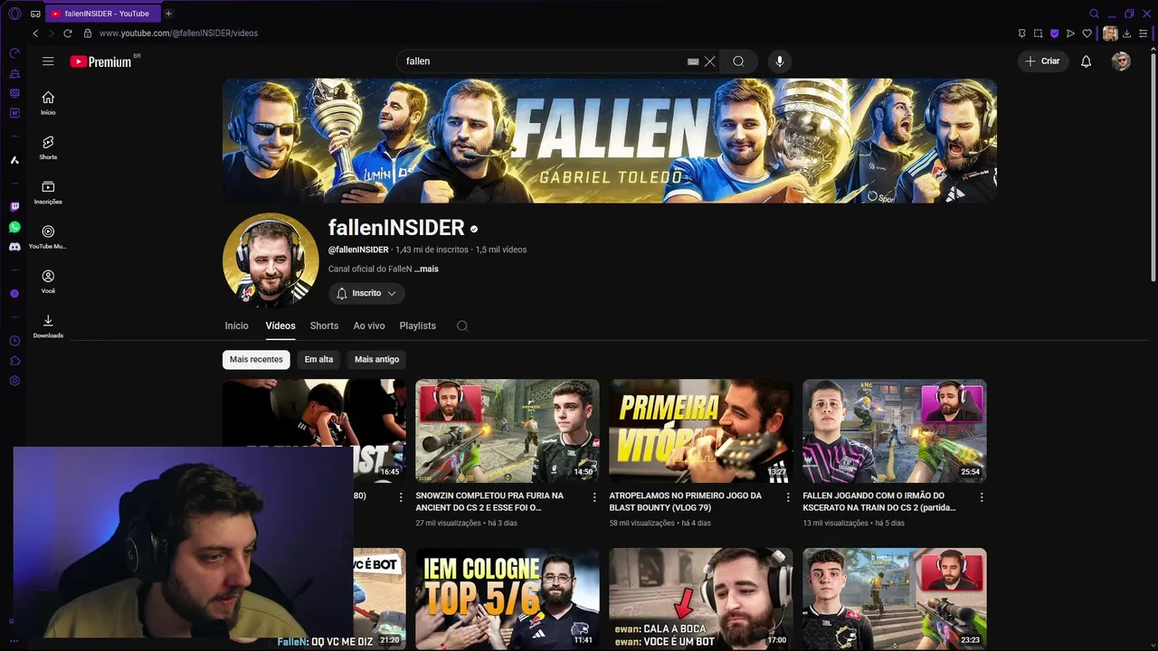Switch to the Vídeos channel tab
Viewport: 1158px width, 651px height.
coord(280,325)
